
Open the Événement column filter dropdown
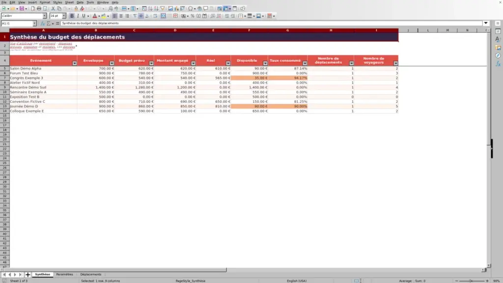pos(75,63)
